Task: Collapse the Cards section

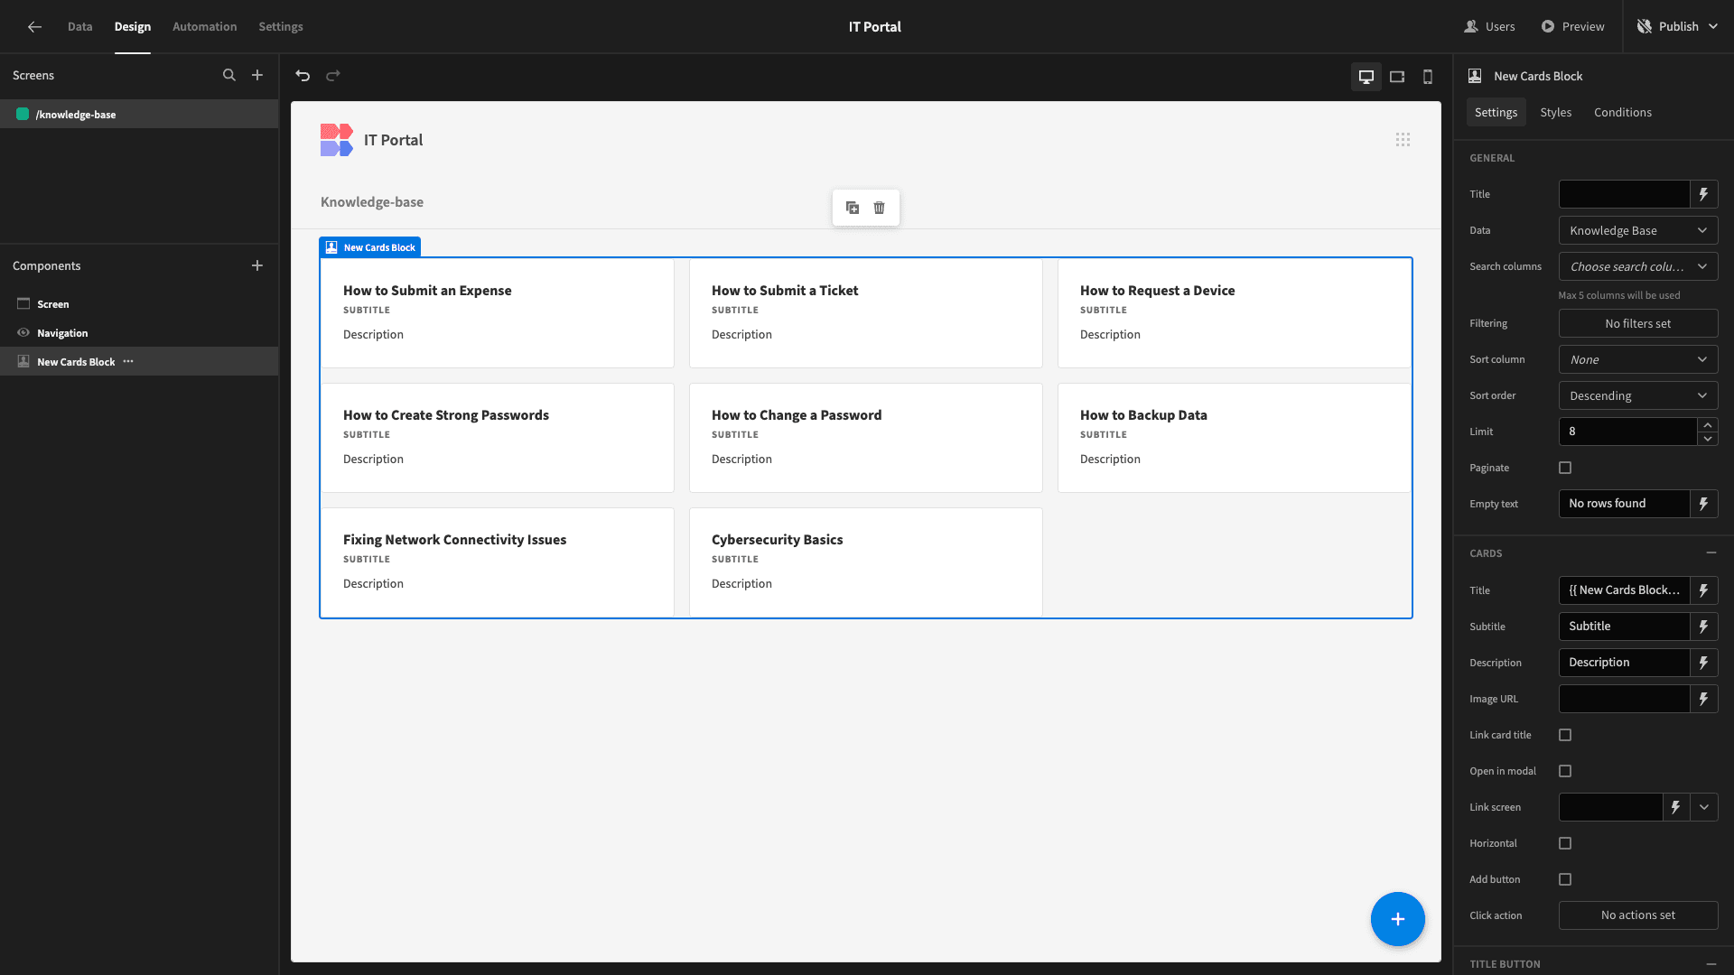Action: coord(1711,552)
